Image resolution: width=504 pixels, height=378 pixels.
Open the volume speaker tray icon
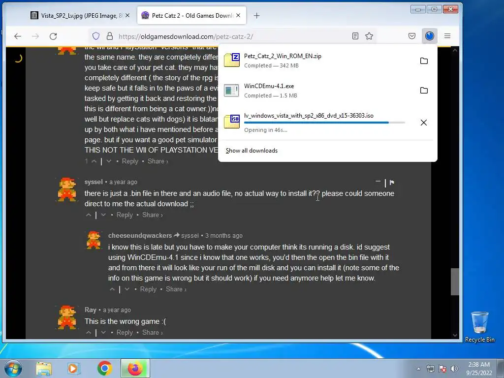click(x=454, y=369)
